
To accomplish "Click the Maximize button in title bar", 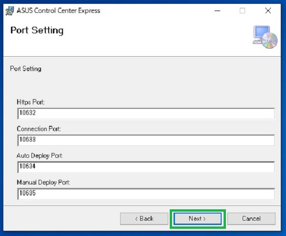I will pos(243,11).
